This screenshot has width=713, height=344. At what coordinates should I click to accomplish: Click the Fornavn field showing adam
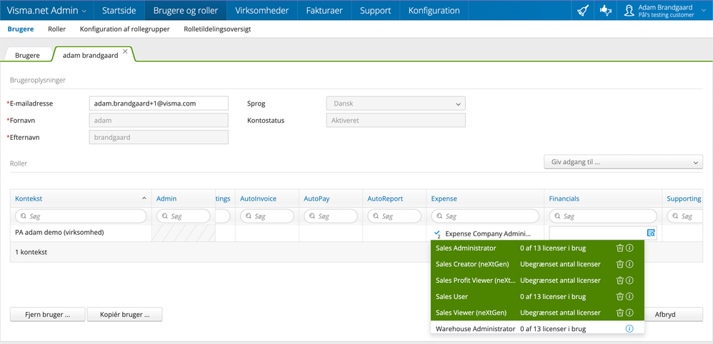(x=159, y=121)
